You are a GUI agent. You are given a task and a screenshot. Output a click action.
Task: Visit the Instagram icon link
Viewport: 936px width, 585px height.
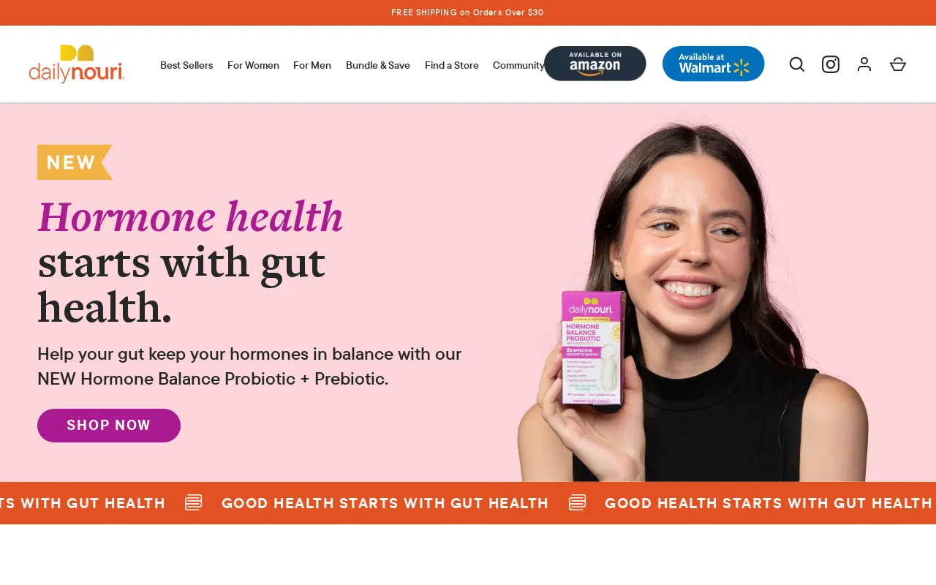pos(831,64)
